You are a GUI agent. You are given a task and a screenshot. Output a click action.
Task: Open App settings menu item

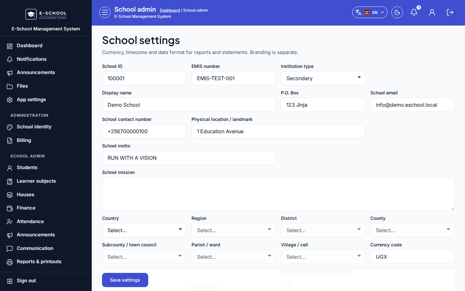46,100
